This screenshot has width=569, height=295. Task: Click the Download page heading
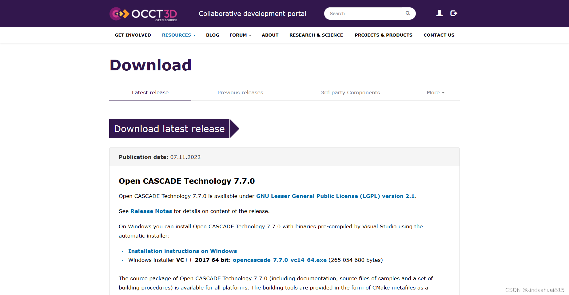pyautogui.click(x=151, y=65)
